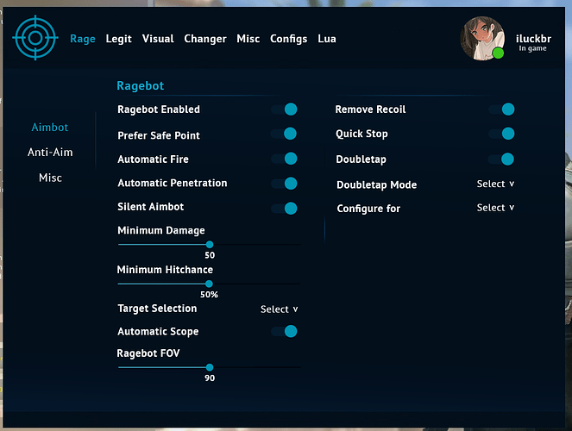This screenshot has height=431, width=572.
Task: Click the crosshair target logo
Action: click(x=35, y=38)
